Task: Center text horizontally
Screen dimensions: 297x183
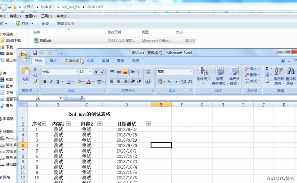Action: pyautogui.click(x=119, y=82)
